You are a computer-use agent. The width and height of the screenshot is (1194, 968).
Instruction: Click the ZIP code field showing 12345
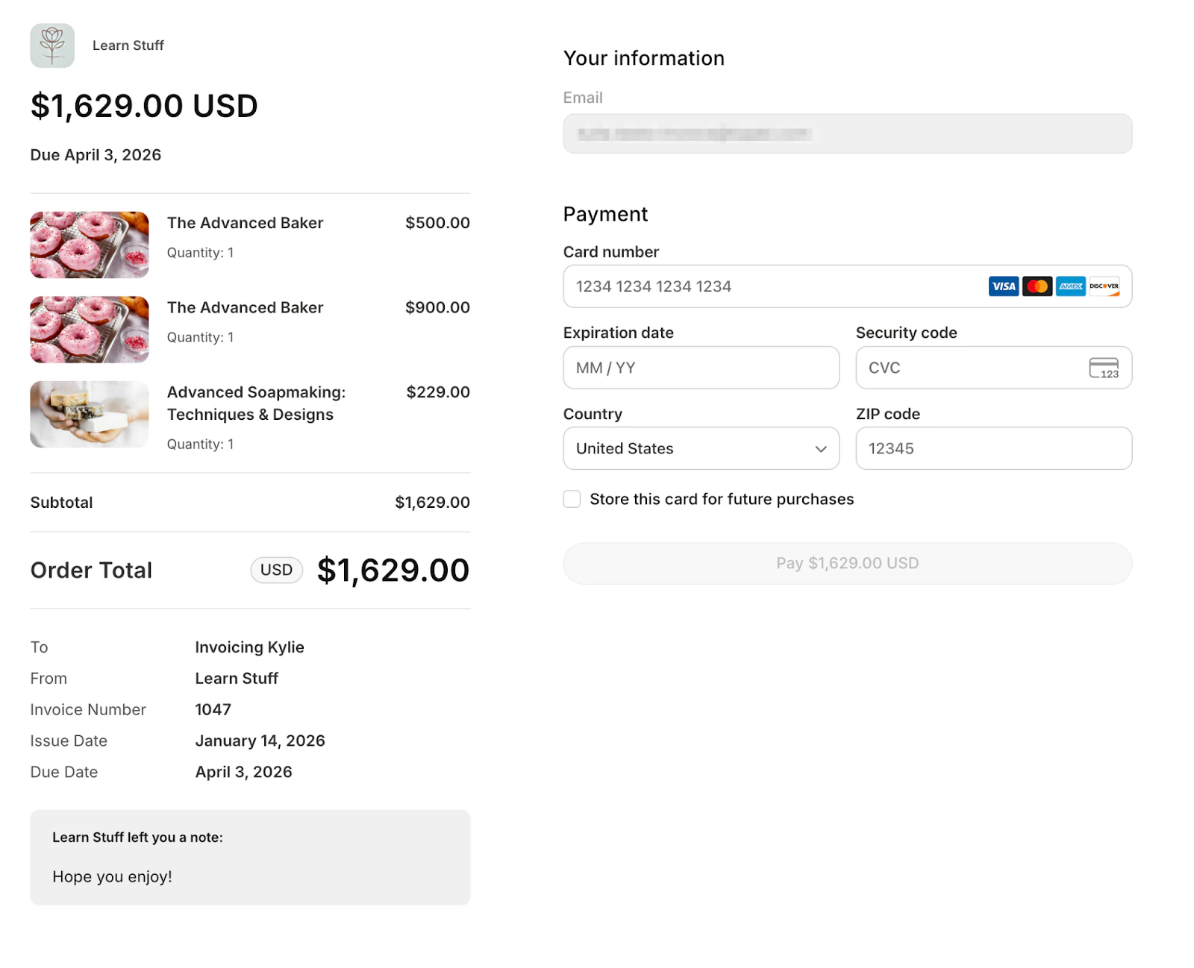[x=993, y=448]
